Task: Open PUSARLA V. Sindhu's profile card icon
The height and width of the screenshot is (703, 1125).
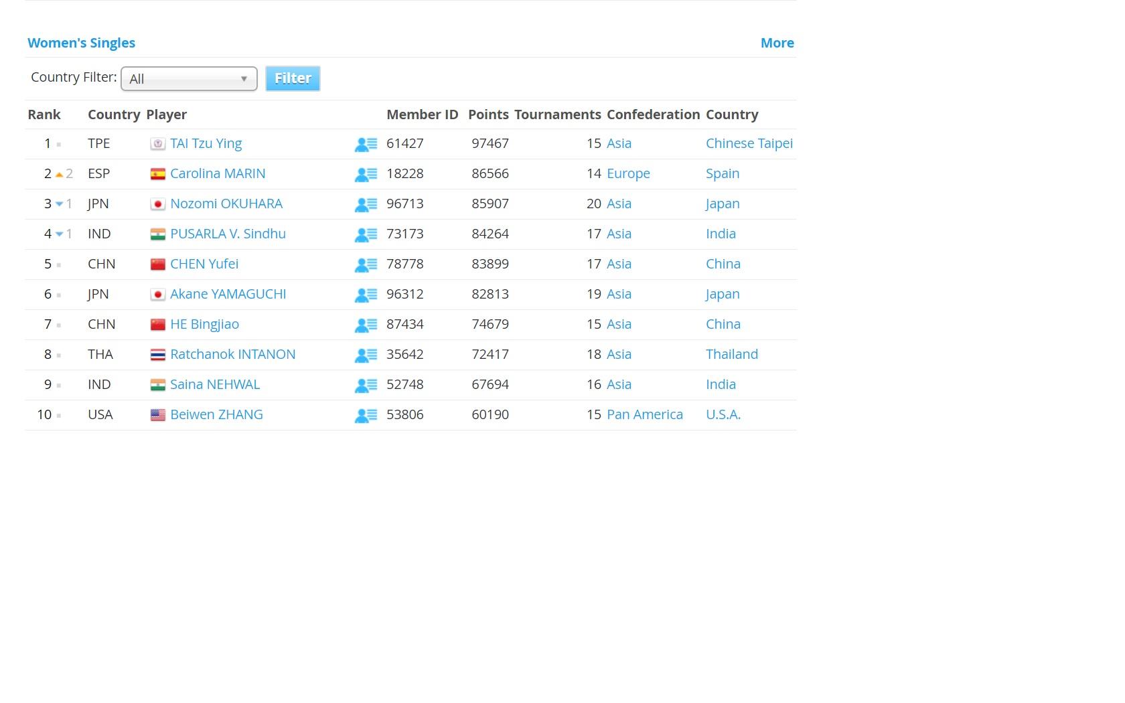Action: tap(366, 235)
